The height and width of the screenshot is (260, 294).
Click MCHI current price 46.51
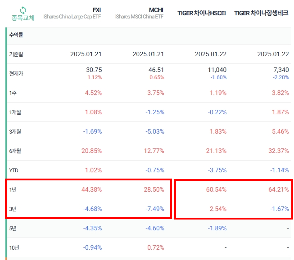(x=156, y=70)
